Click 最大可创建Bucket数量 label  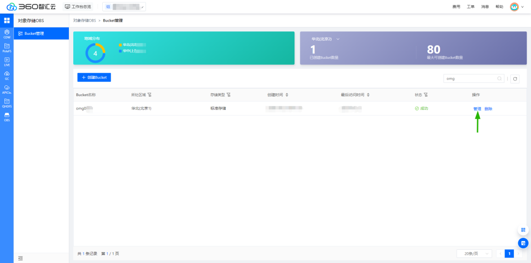[x=444, y=57]
